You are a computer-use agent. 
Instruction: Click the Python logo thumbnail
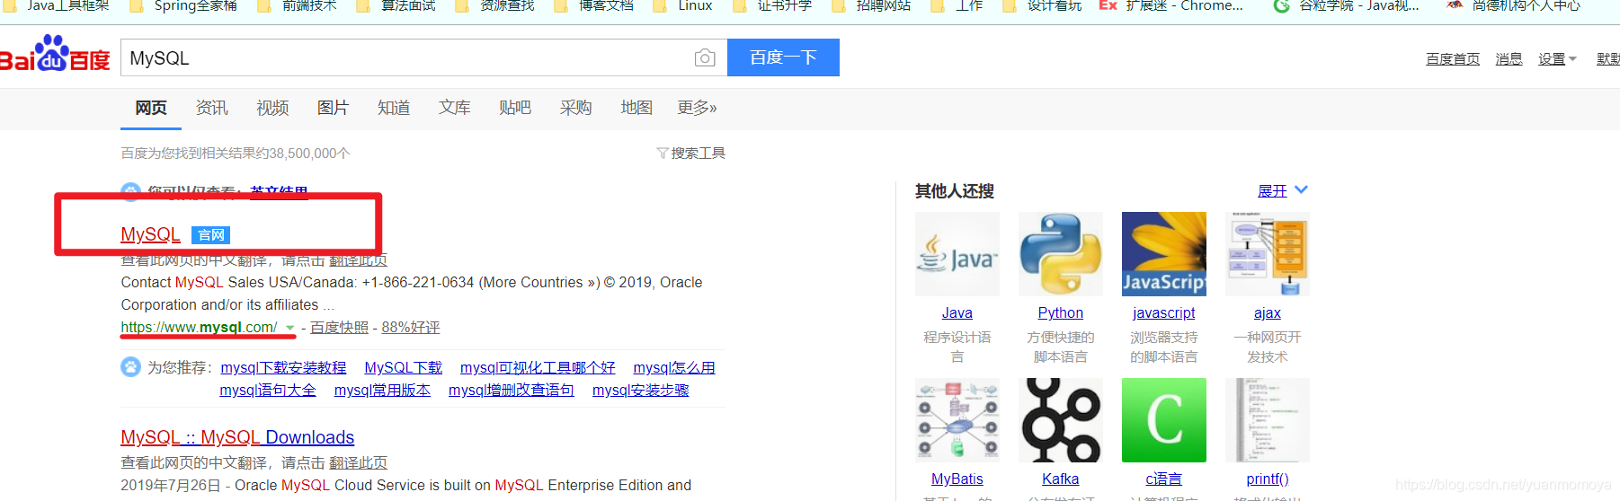[1061, 254]
